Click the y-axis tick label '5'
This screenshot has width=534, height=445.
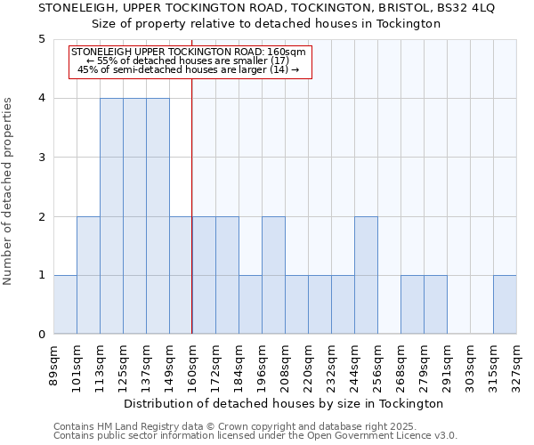pyautogui.click(x=42, y=39)
